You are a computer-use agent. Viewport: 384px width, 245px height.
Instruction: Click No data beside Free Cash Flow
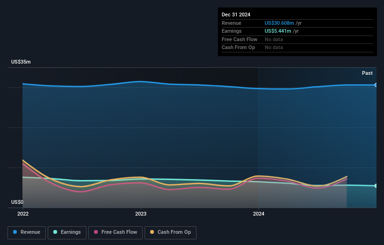(274, 39)
